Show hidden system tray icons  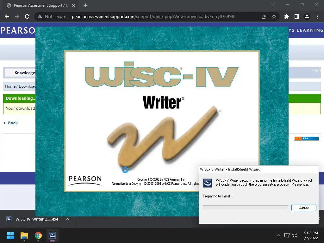point(278,235)
